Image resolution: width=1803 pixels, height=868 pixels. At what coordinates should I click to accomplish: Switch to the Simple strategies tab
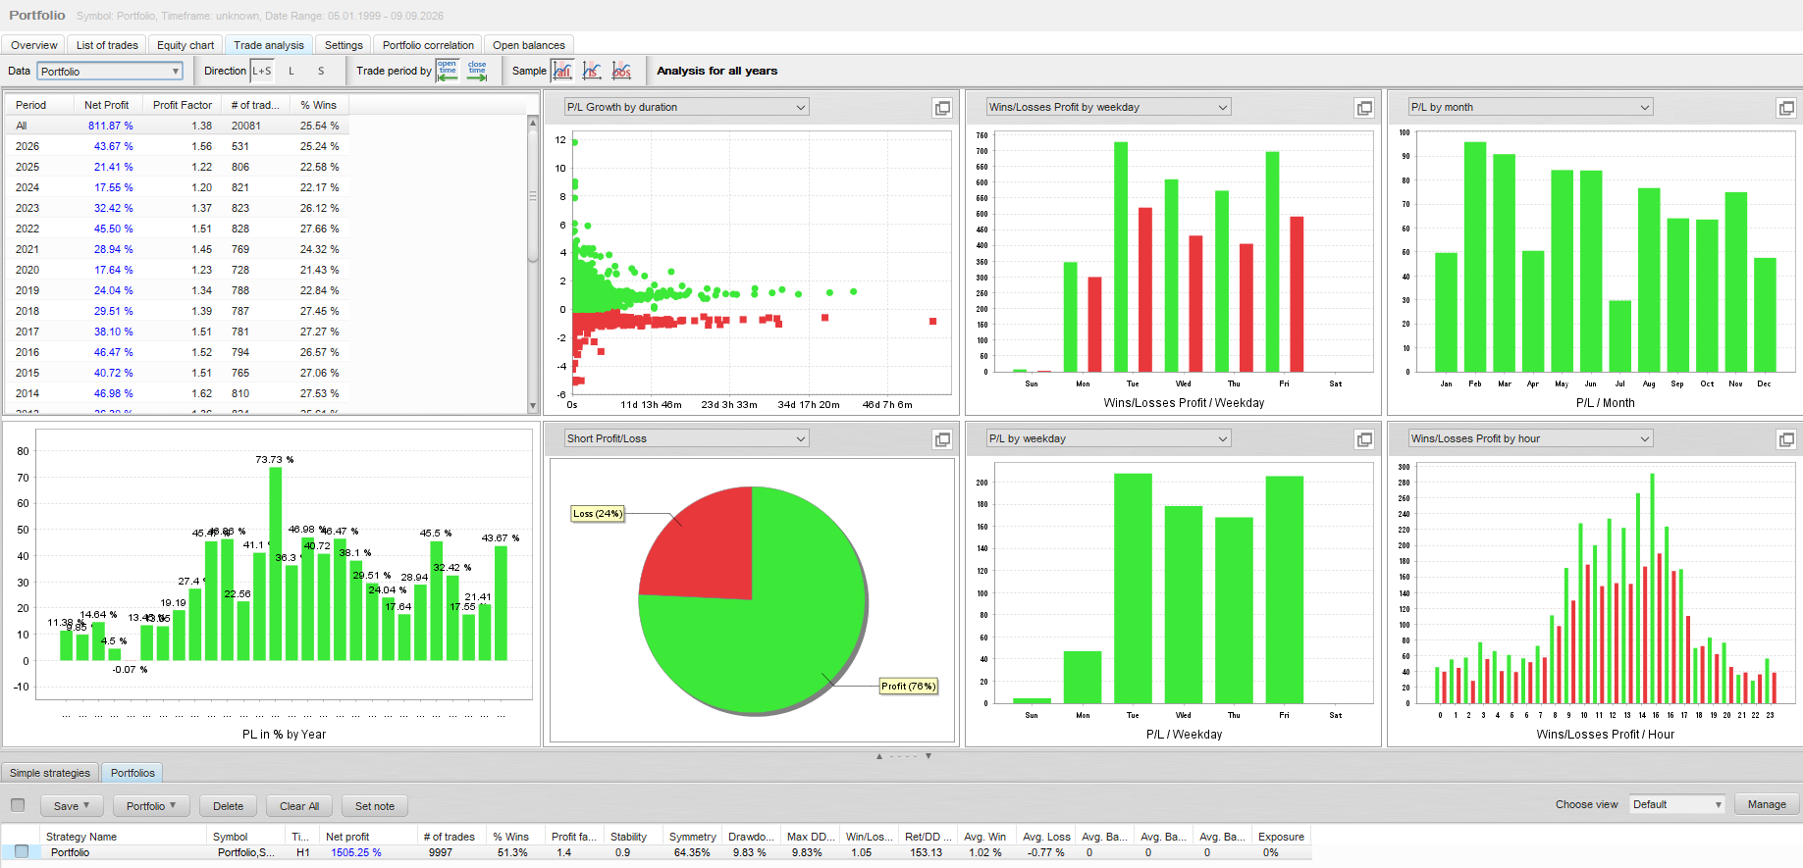tap(50, 773)
